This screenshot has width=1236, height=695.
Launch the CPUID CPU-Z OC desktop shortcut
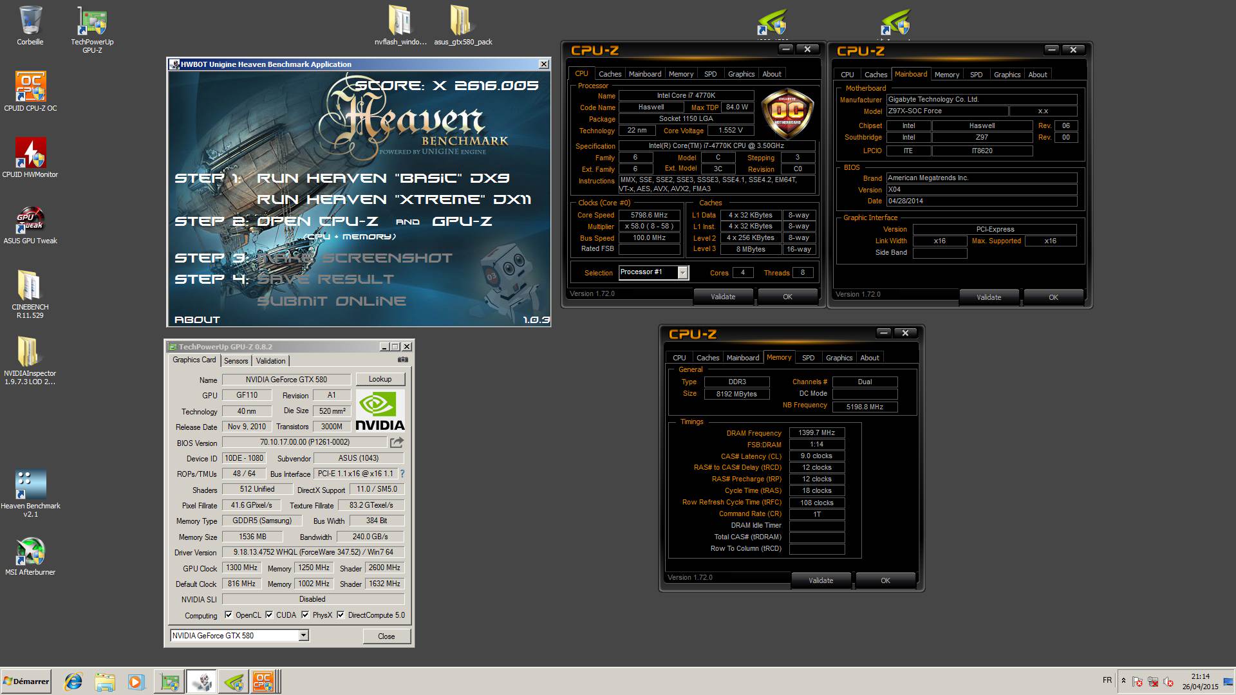click(x=30, y=91)
